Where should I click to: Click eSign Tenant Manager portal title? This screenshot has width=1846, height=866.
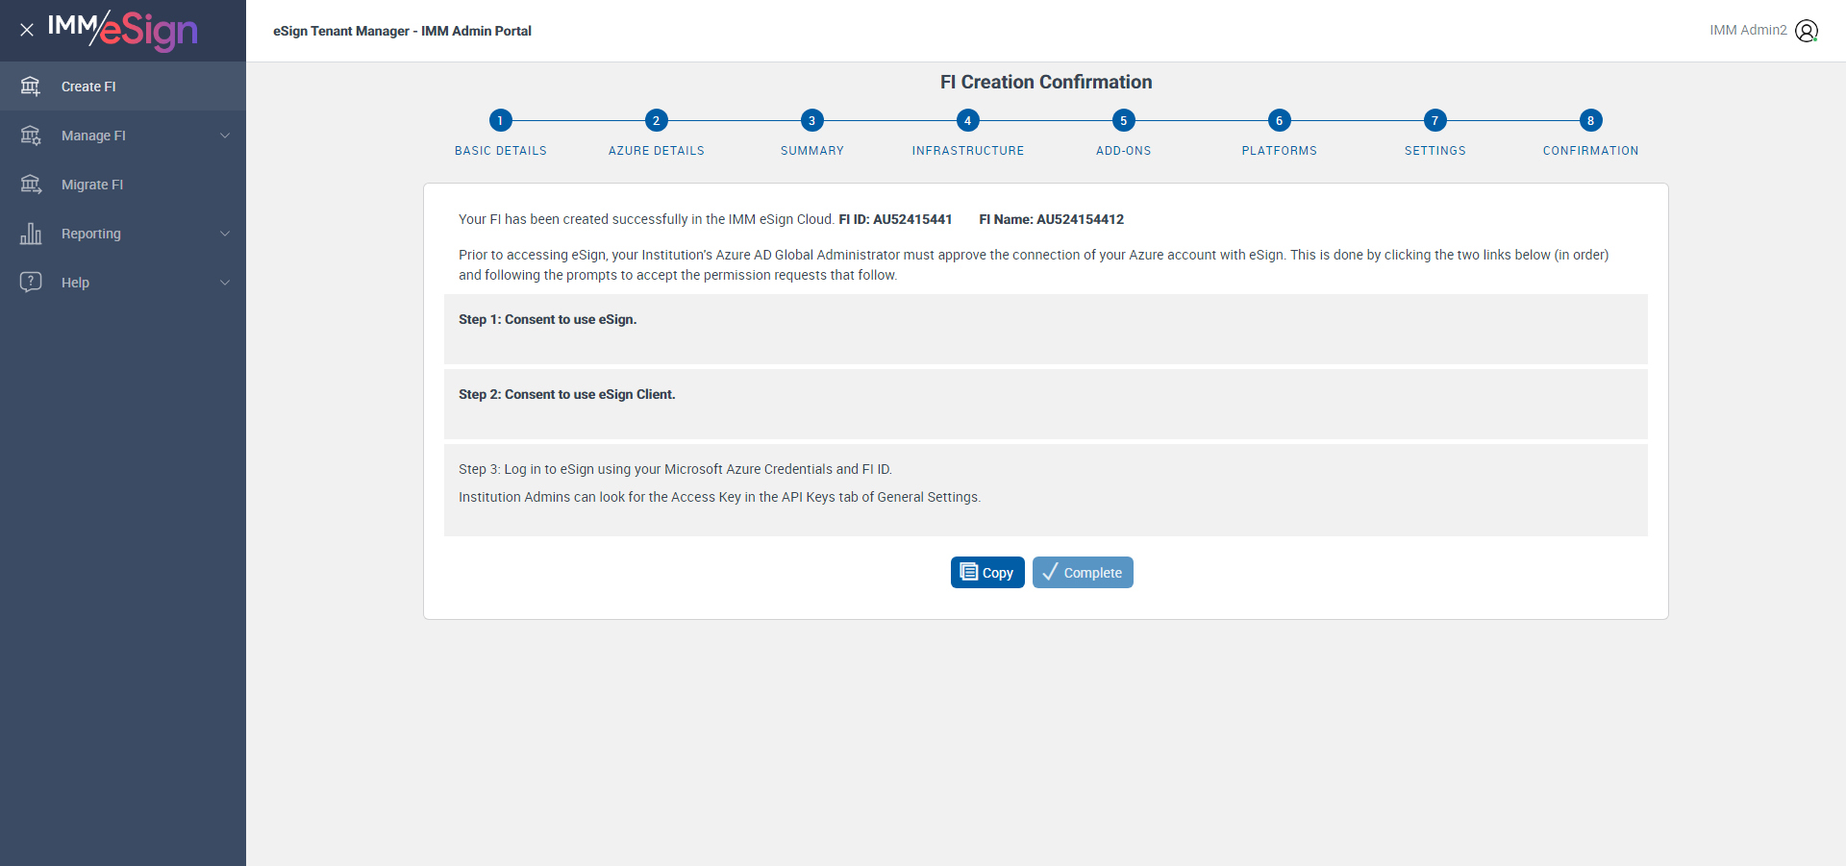(402, 31)
